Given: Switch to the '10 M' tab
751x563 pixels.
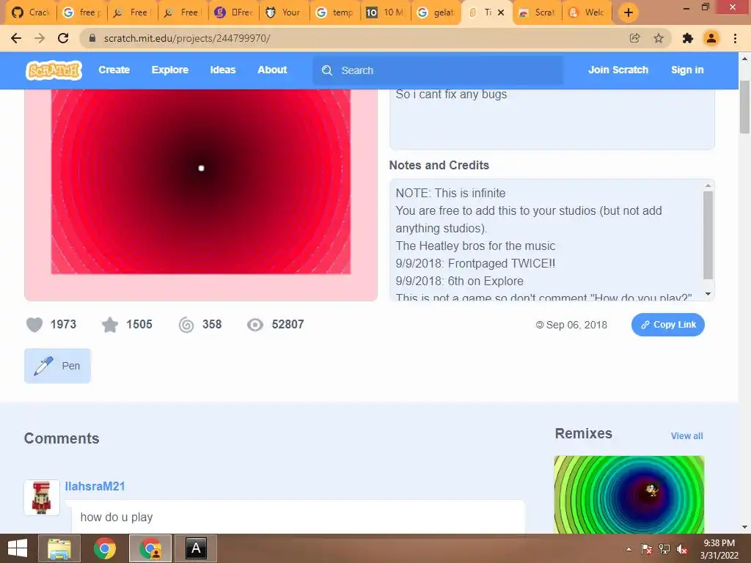Looking at the screenshot, I should (385, 12).
